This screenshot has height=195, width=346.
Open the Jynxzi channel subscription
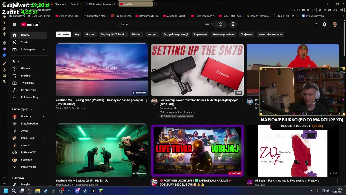click(x=29, y=131)
